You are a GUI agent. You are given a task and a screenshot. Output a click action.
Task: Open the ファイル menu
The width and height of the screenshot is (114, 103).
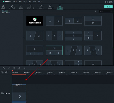(15, 2)
